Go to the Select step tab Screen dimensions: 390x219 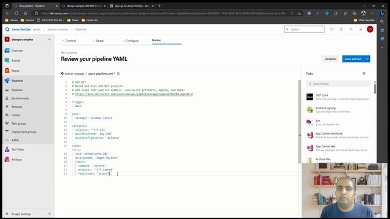[x=98, y=41]
